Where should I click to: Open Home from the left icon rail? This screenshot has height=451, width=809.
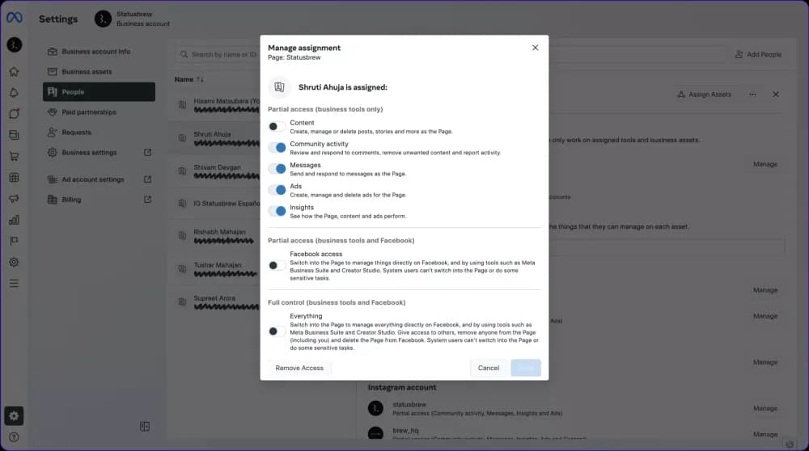[14, 71]
